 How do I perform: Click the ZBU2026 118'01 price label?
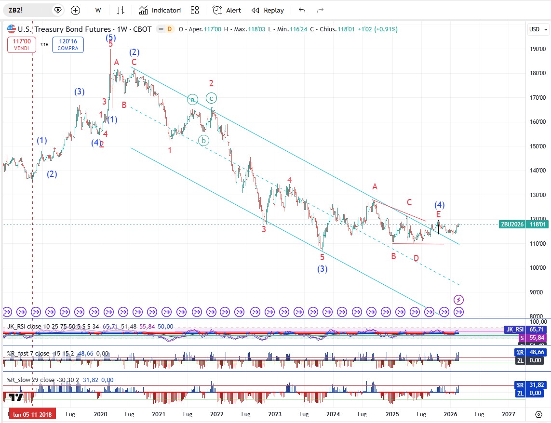point(524,224)
